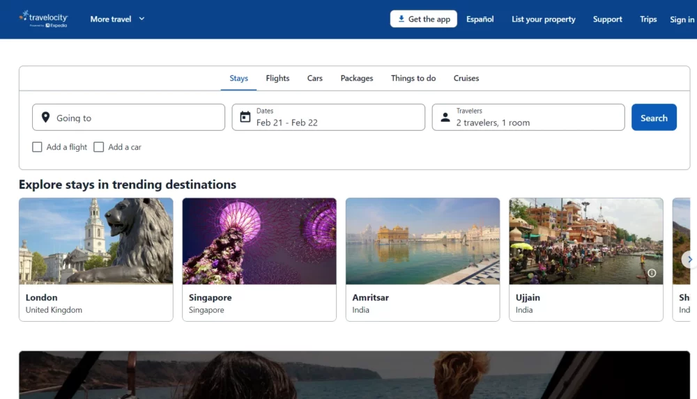Click the calendar icon in Dates field
The width and height of the screenshot is (697, 399).
click(x=245, y=117)
